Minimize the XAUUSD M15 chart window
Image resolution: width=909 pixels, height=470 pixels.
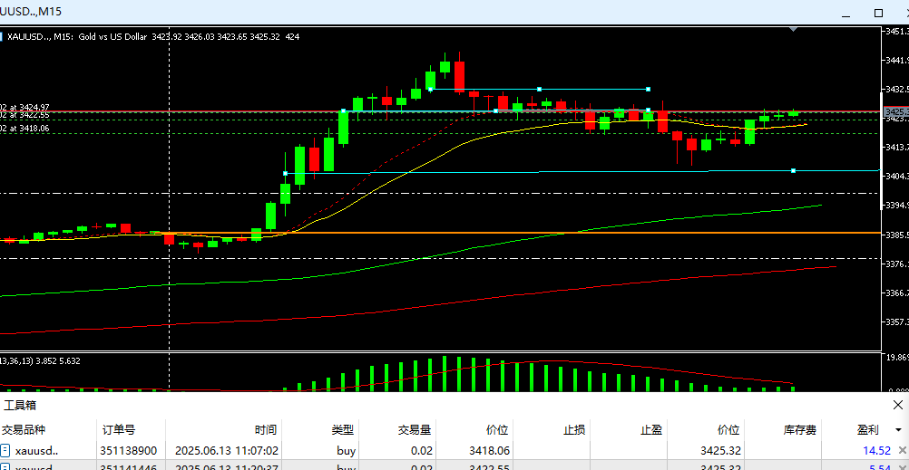point(845,13)
